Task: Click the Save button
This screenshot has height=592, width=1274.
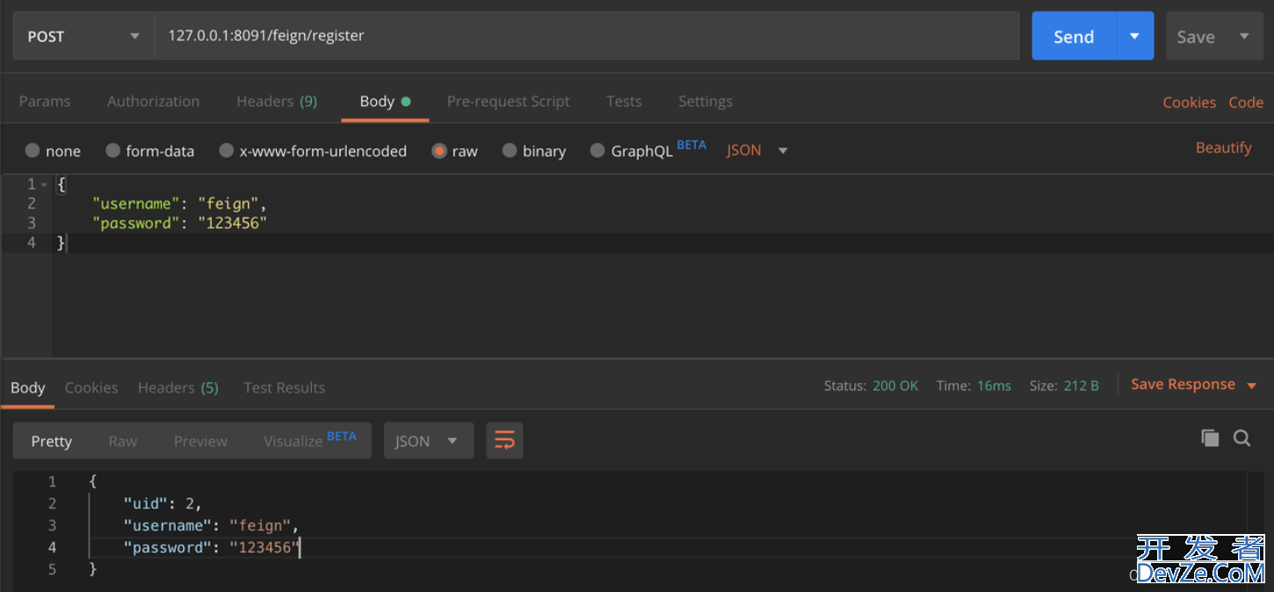Action: point(1196,36)
